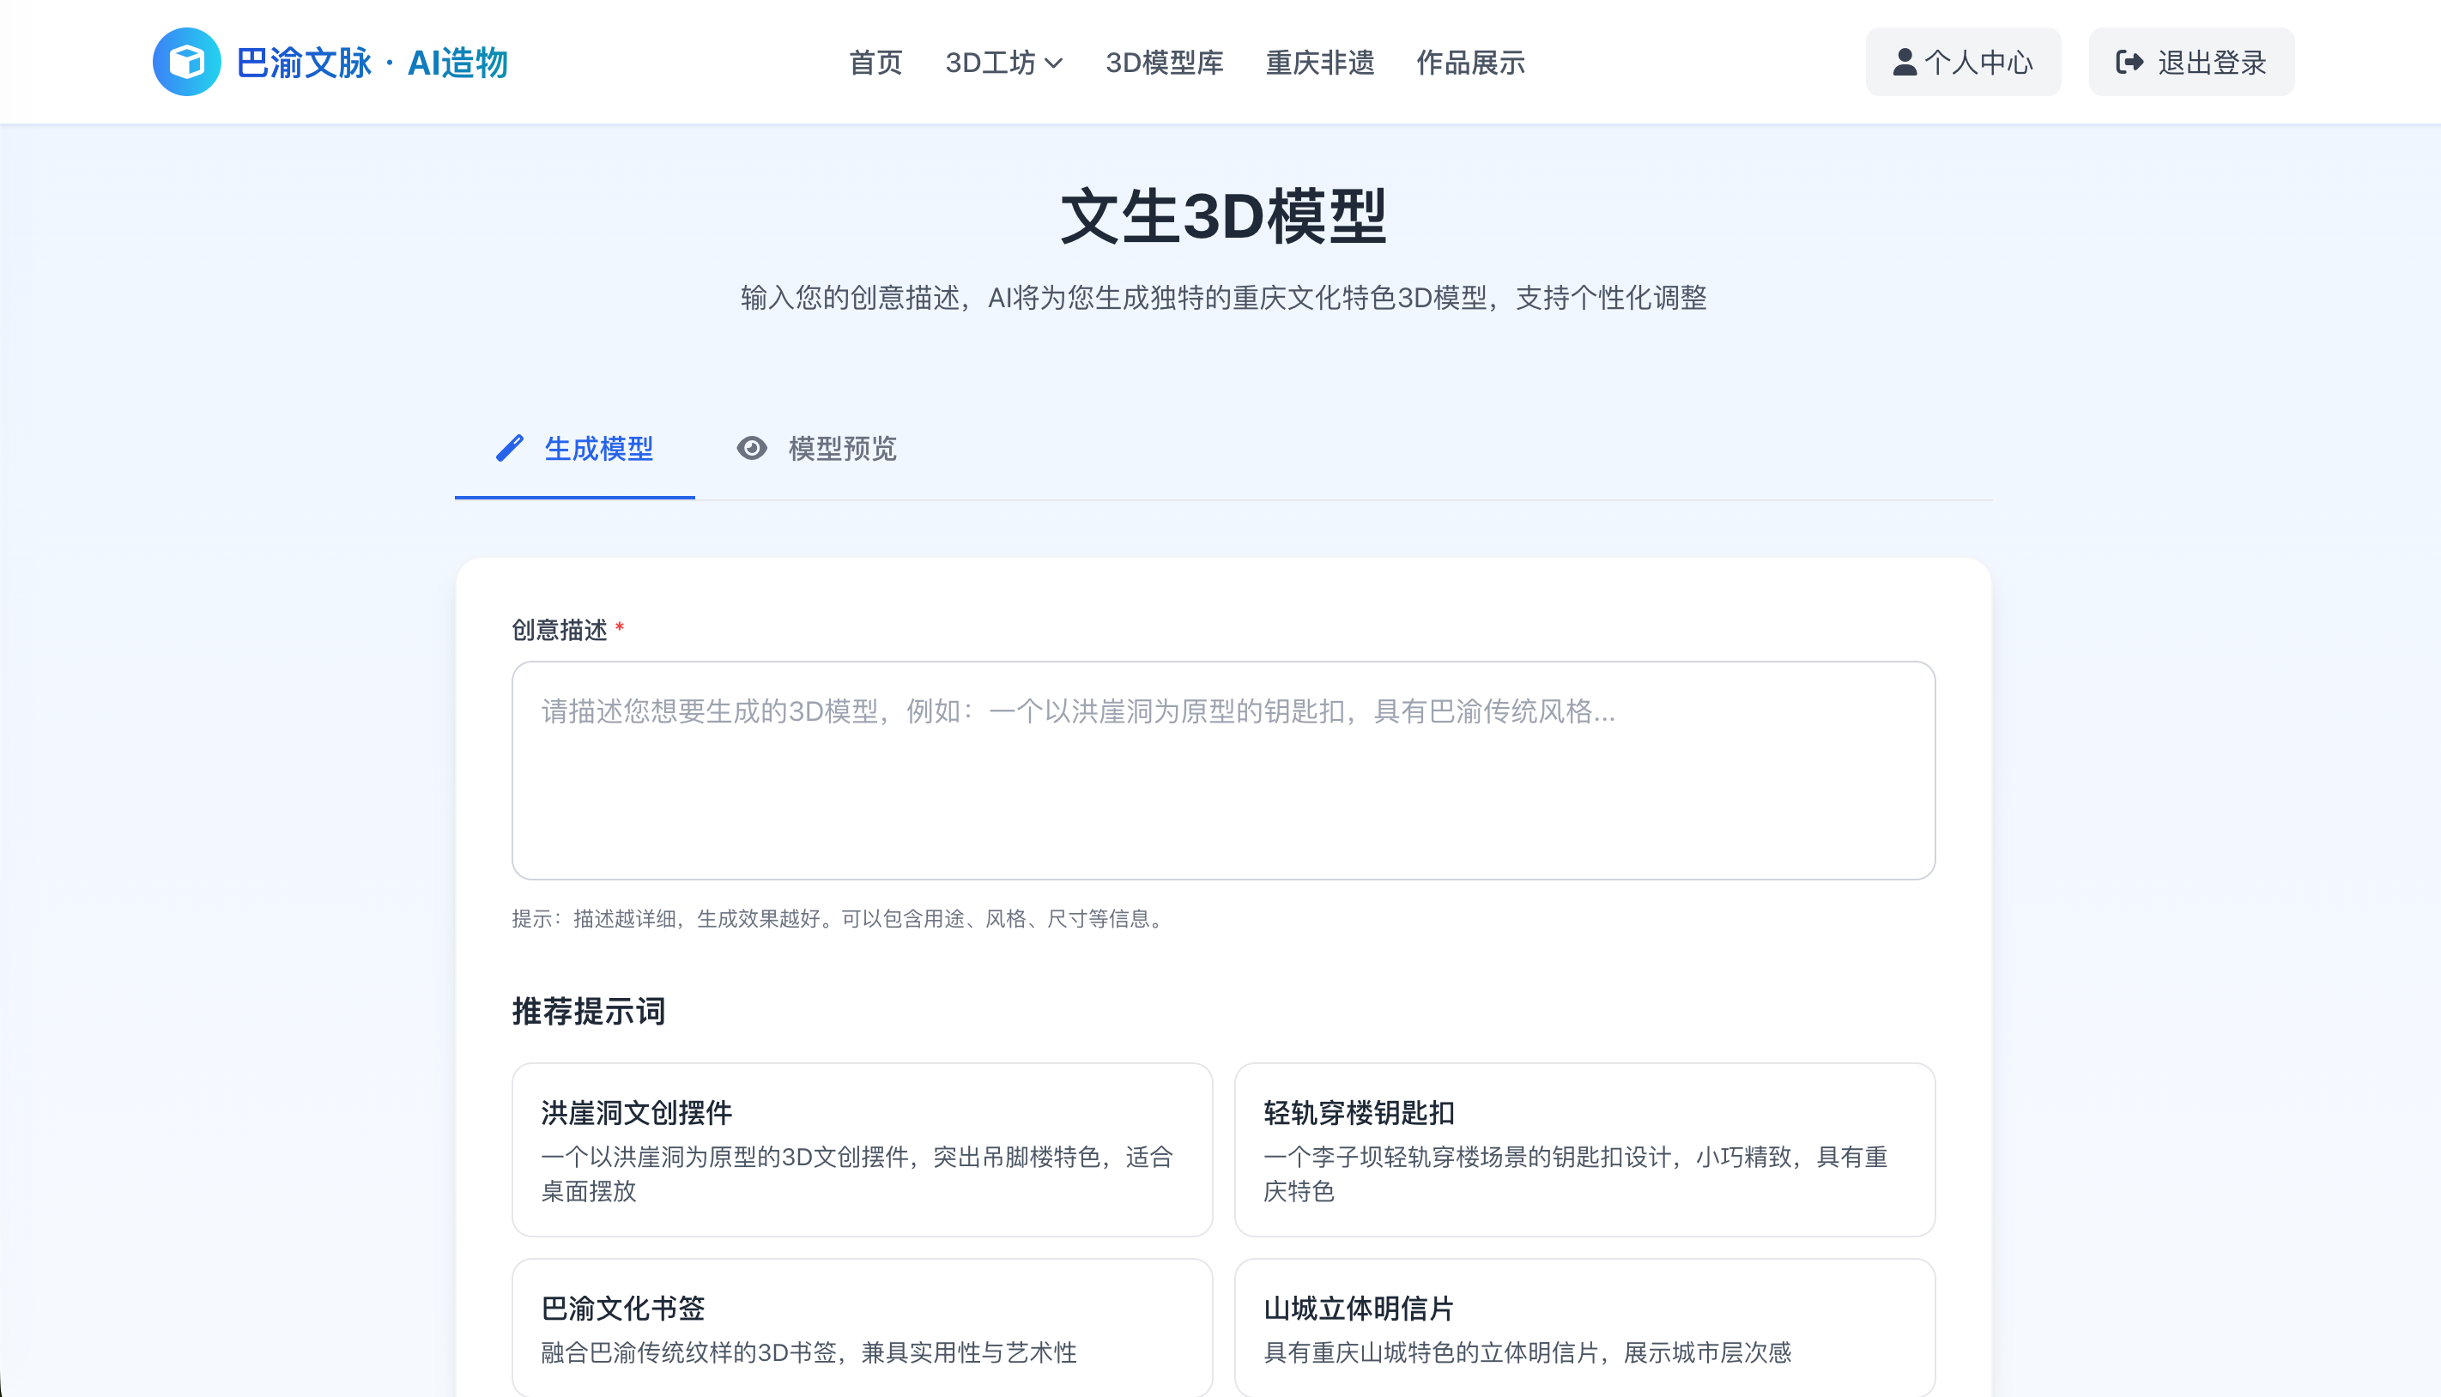
Task: Select the 轻轨穿楼钥匙扣 prompt card
Action: 1584,1150
